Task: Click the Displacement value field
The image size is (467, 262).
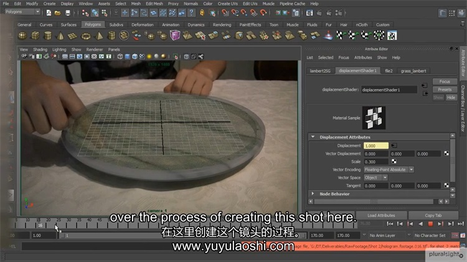Action: (x=375, y=146)
